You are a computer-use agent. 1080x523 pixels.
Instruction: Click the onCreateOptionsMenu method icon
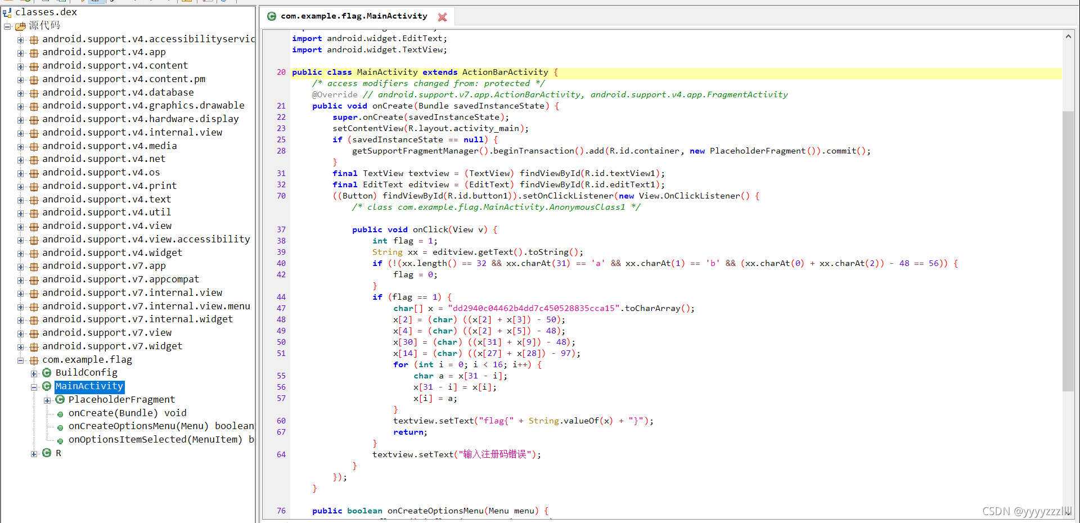(x=60, y=428)
